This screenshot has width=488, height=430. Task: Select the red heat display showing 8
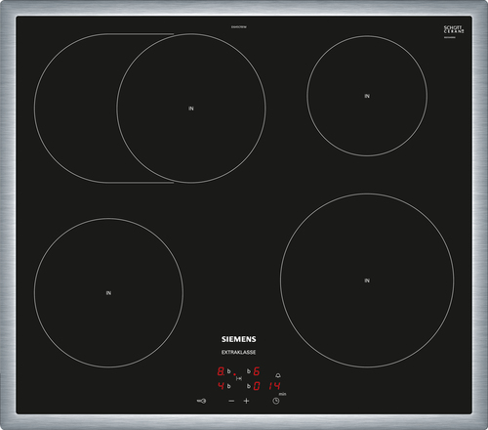221,371
